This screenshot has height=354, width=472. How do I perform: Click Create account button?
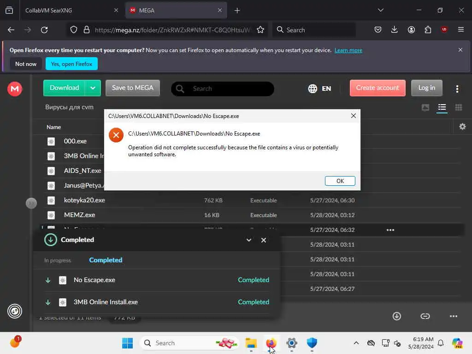point(378,88)
